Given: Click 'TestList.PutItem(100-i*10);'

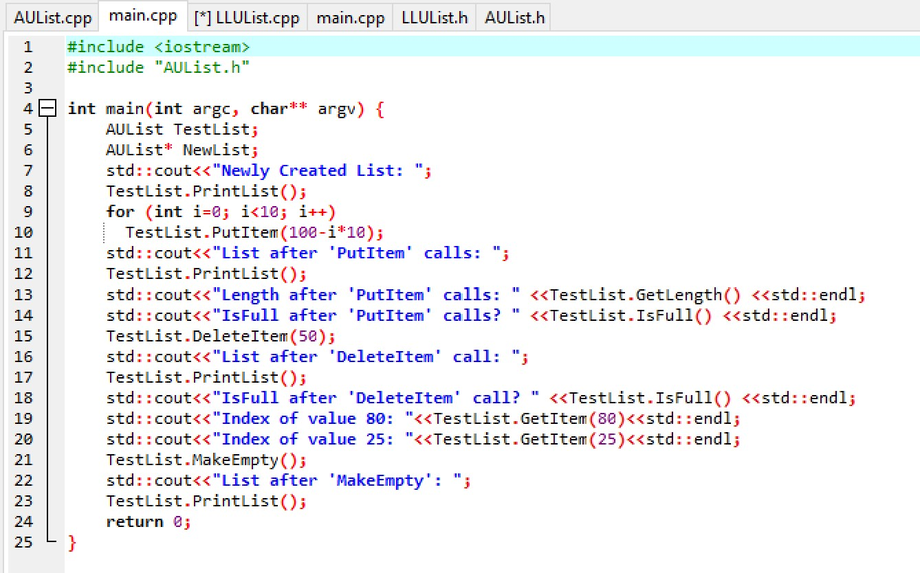Looking at the screenshot, I should click(255, 232).
